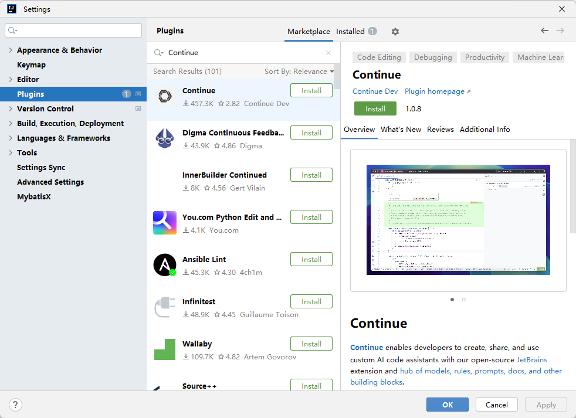Select second screenshot carousel dot
Screen dimensions: 576x418
[464, 300]
